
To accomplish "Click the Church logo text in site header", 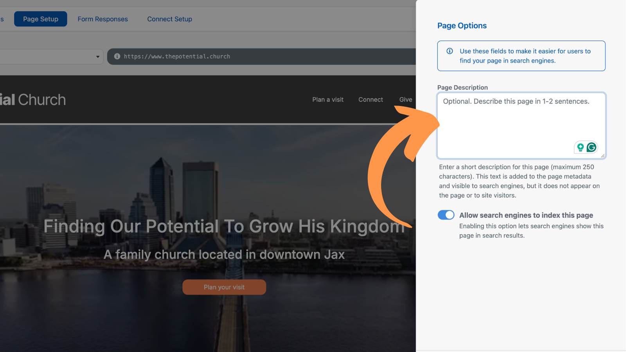I will [33, 100].
